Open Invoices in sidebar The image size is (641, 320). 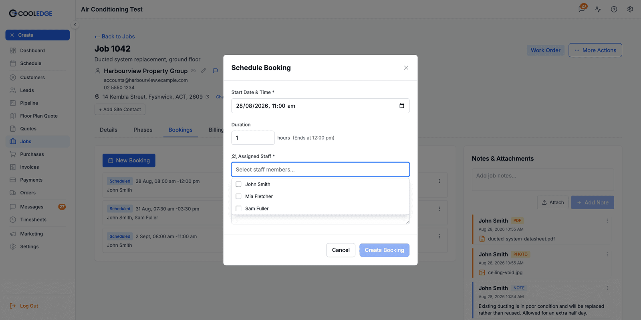tap(38, 167)
